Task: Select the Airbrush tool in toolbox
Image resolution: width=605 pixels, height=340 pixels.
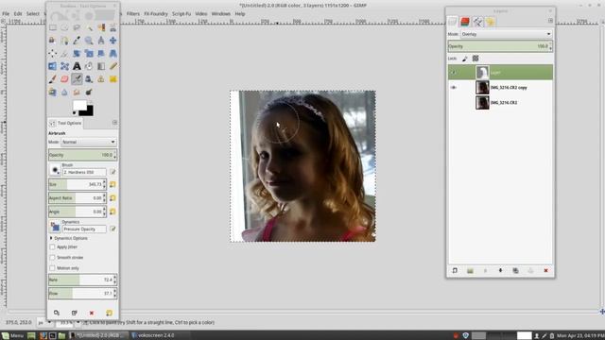Action: coord(77,79)
